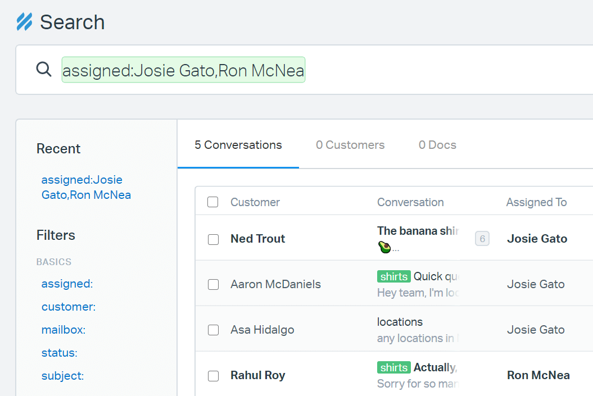The width and height of the screenshot is (593, 396).
Task: Add the assigned: filter
Action: pyautogui.click(x=67, y=284)
